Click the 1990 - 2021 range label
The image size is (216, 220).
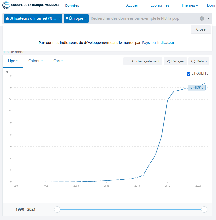[25, 209]
